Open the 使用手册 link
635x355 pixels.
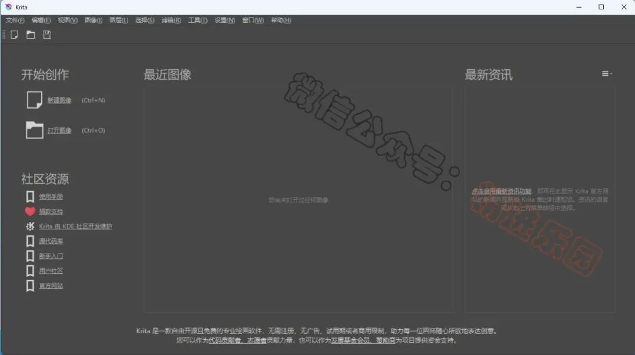pyautogui.click(x=51, y=197)
